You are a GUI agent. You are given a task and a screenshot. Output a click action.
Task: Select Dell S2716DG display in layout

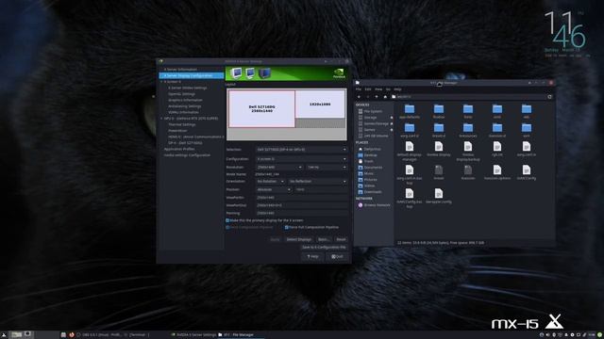coord(262,109)
